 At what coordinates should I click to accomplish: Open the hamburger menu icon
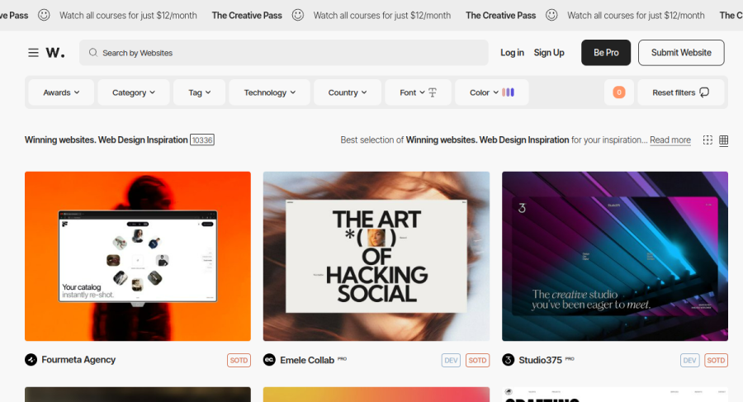tap(33, 53)
